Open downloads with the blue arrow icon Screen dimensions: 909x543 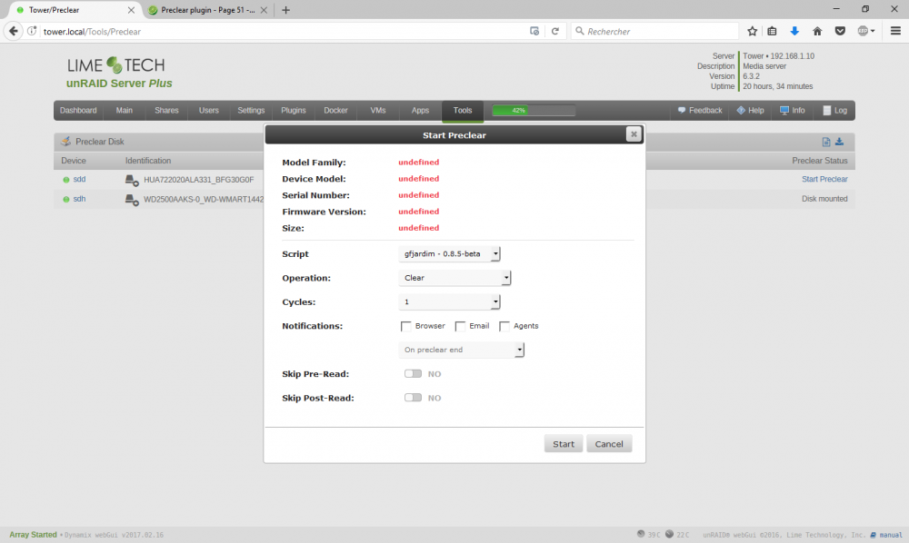pos(794,31)
